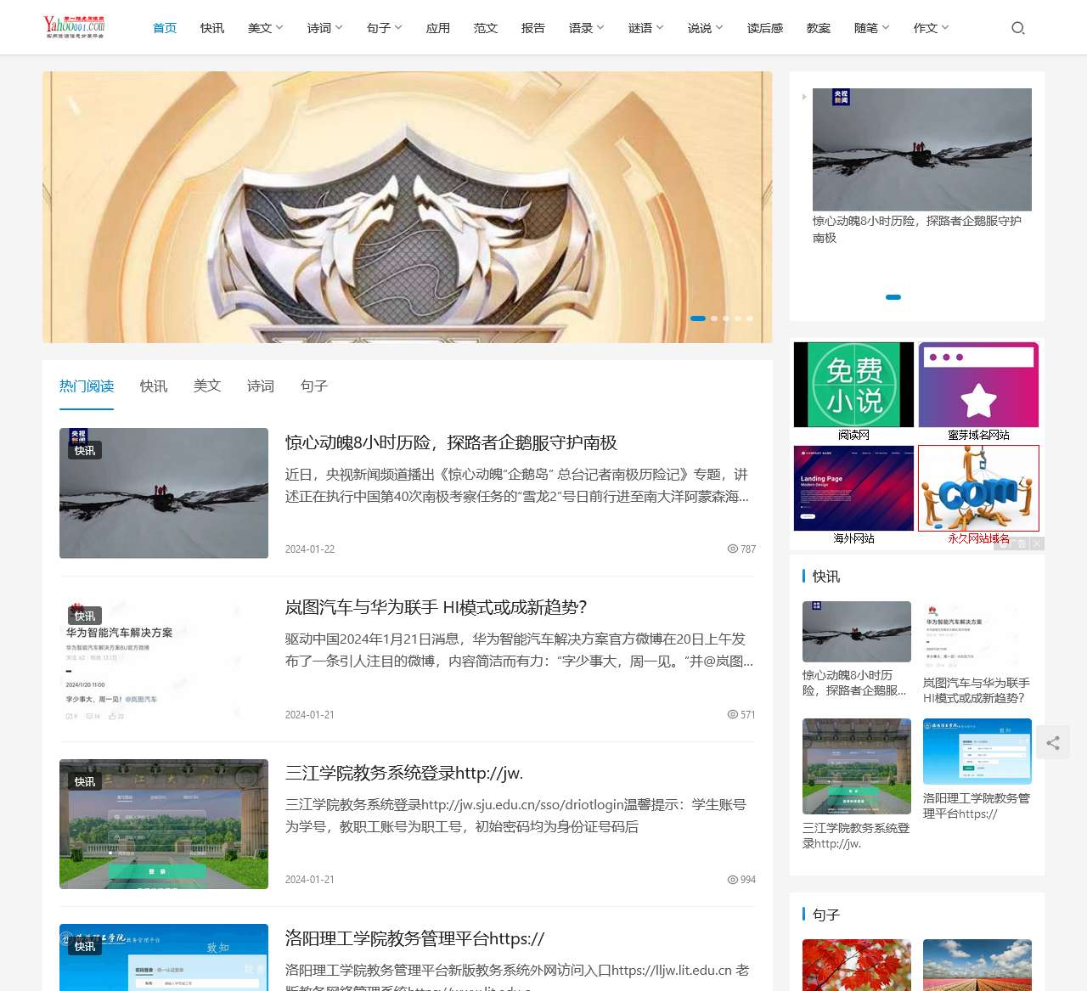This screenshot has width=1087, height=991.
Task: Click the view-count eye icon beside 994
Action: coord(732,879)
